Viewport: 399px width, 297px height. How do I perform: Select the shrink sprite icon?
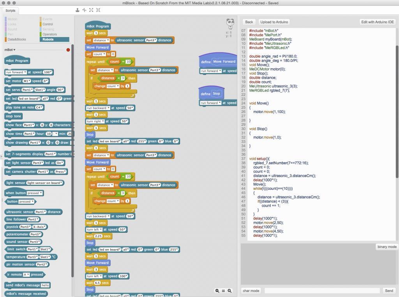pos(98,10)
